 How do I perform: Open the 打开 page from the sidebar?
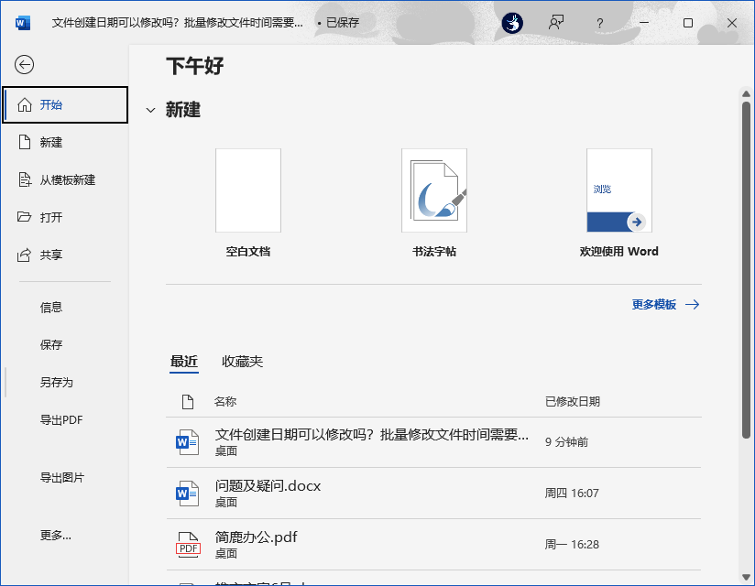click(x=52, y=217)
